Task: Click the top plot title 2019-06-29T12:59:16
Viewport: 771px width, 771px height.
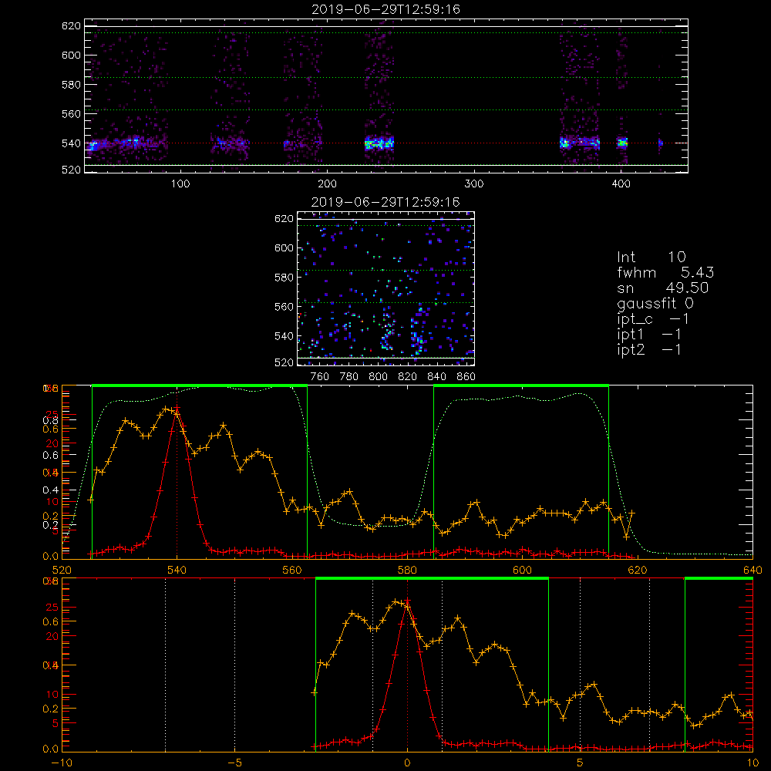Action: tap(386, 9)
